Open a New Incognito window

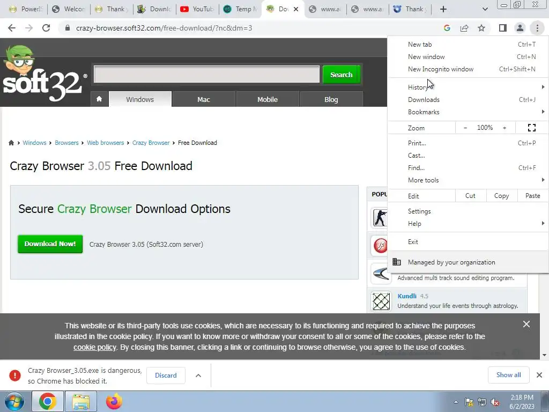coord(468,69)
